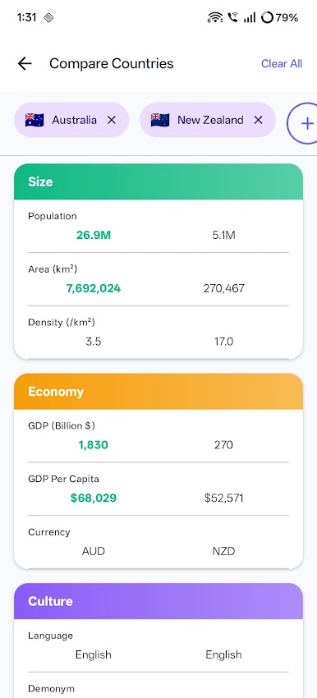Remove New Zealand chip with X icon
Image resolution: width=317 pixels, height=698 pixels.
click(x=258, y=120)
